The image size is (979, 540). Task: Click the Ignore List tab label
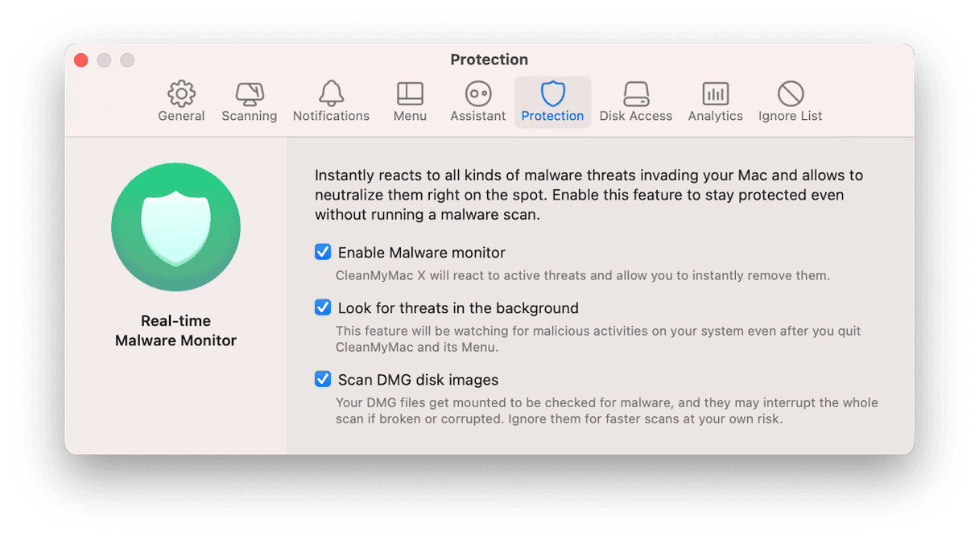[791, 116]
